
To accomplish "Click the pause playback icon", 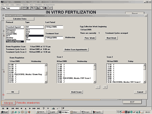I will 3,109.
